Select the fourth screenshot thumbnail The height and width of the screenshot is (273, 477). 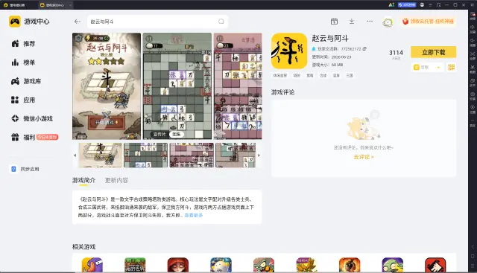click(x=236, y=155)
